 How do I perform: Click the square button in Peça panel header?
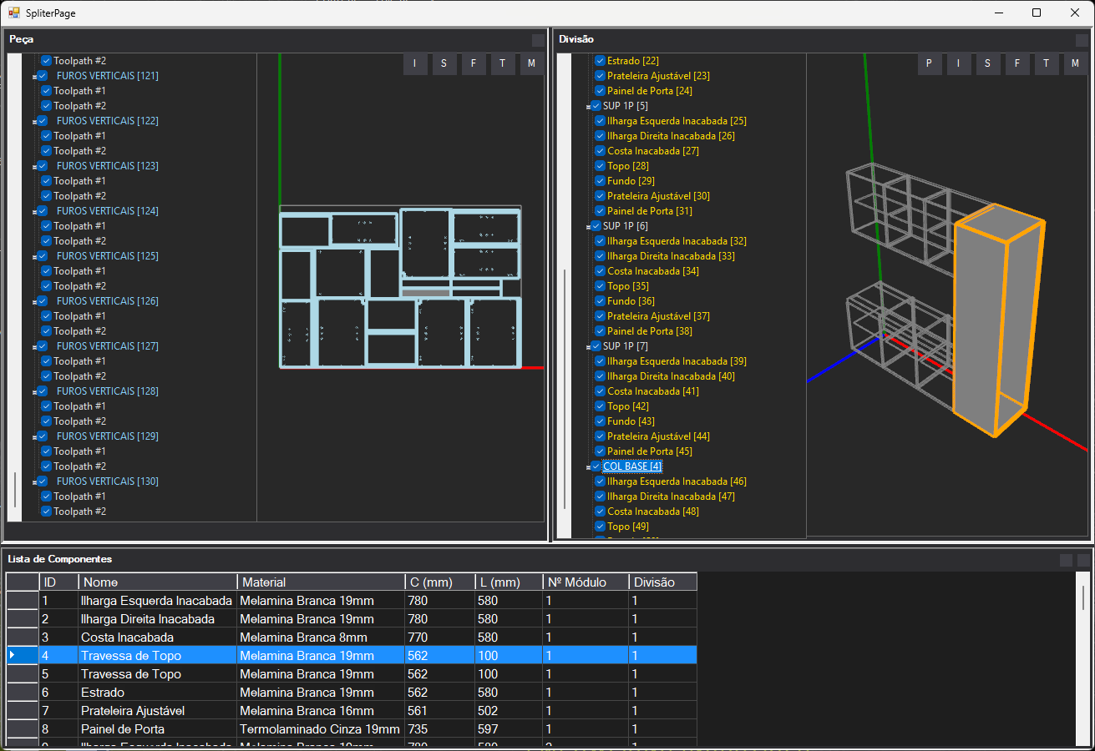[x=538, y=40]
